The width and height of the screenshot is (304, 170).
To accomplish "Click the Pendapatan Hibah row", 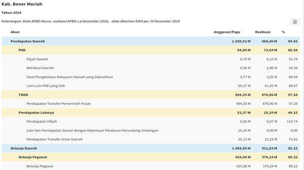I will [151, 121].
